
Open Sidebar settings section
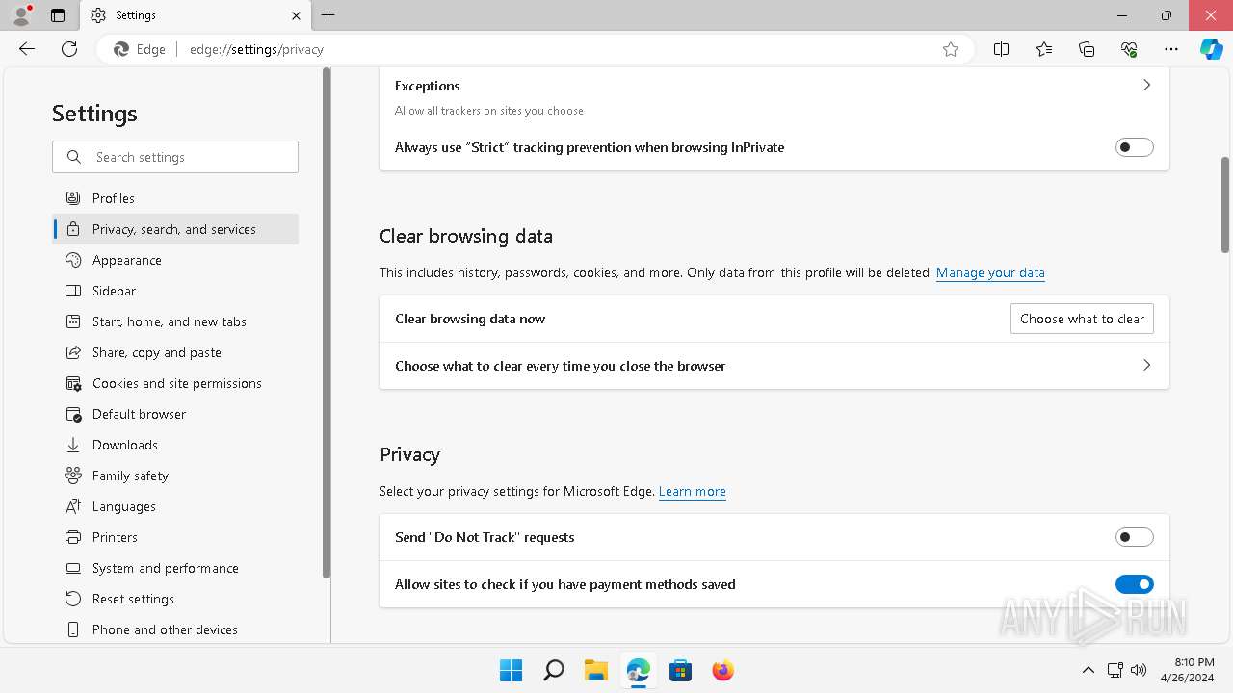click(x=175, y=291)
